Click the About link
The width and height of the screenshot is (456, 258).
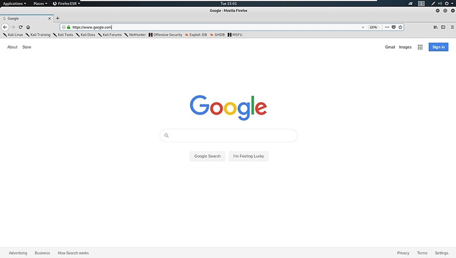click(x=12, y=47)
